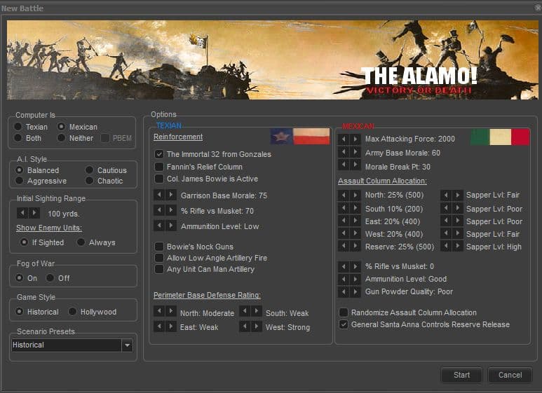Raise Gun Powder Quality setting
The width and height of the screenshot is (542, 393).
coord(355,292)
